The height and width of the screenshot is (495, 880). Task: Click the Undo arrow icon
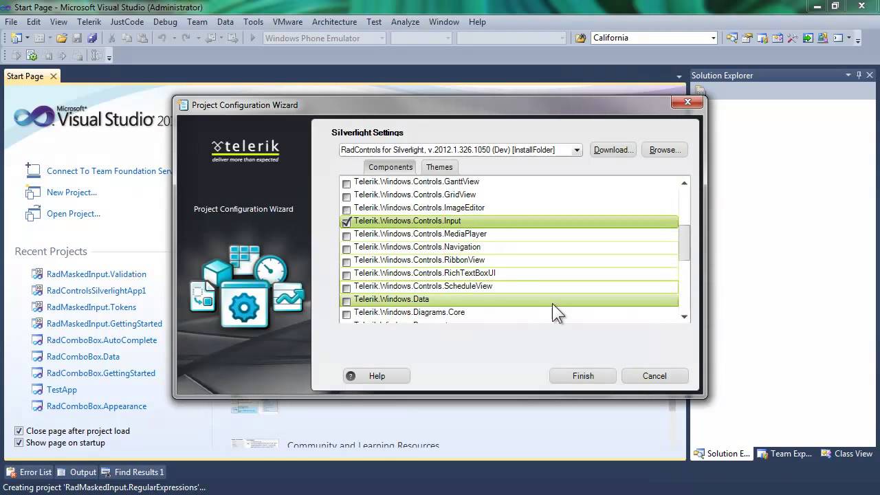coord(162,38)
